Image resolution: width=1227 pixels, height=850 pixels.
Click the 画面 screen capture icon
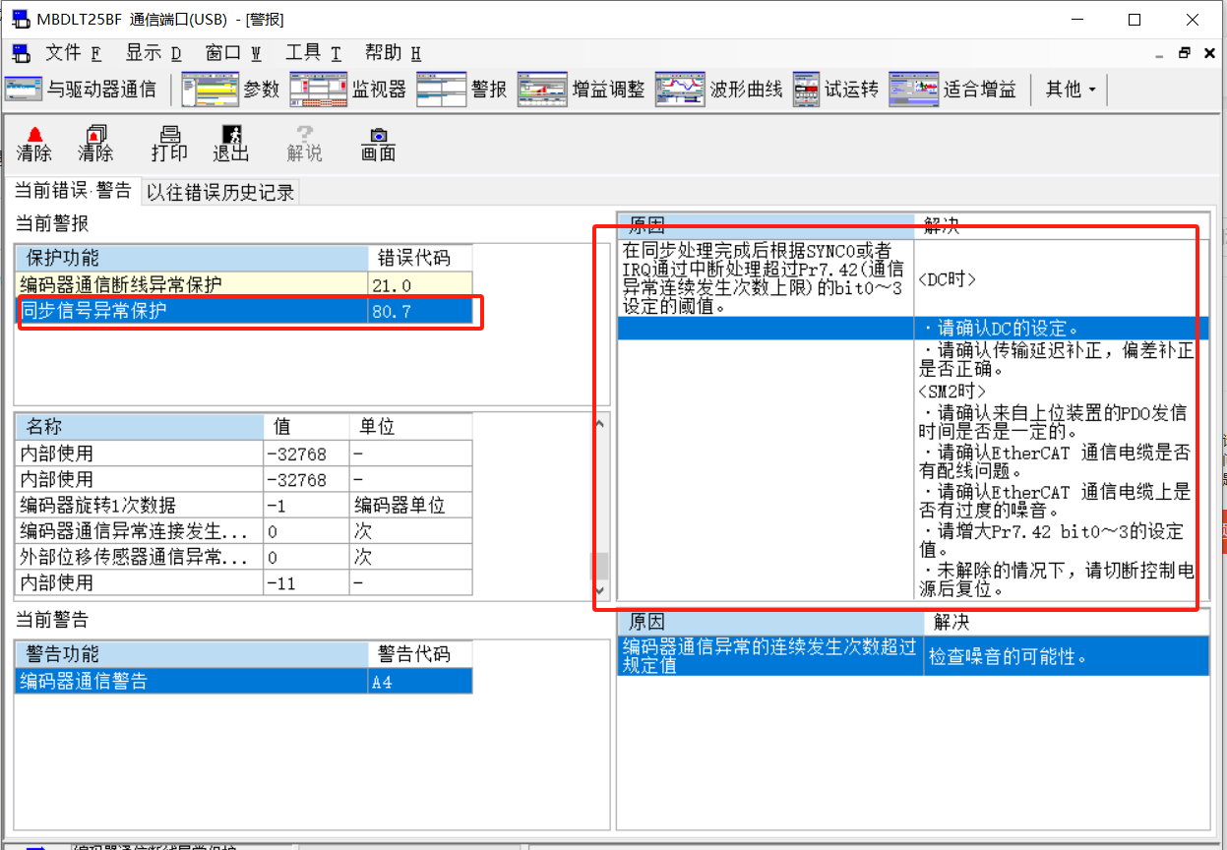coord(378,144)
